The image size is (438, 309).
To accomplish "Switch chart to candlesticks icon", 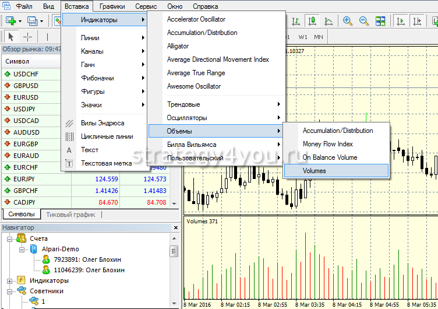I will click(312, 21).
